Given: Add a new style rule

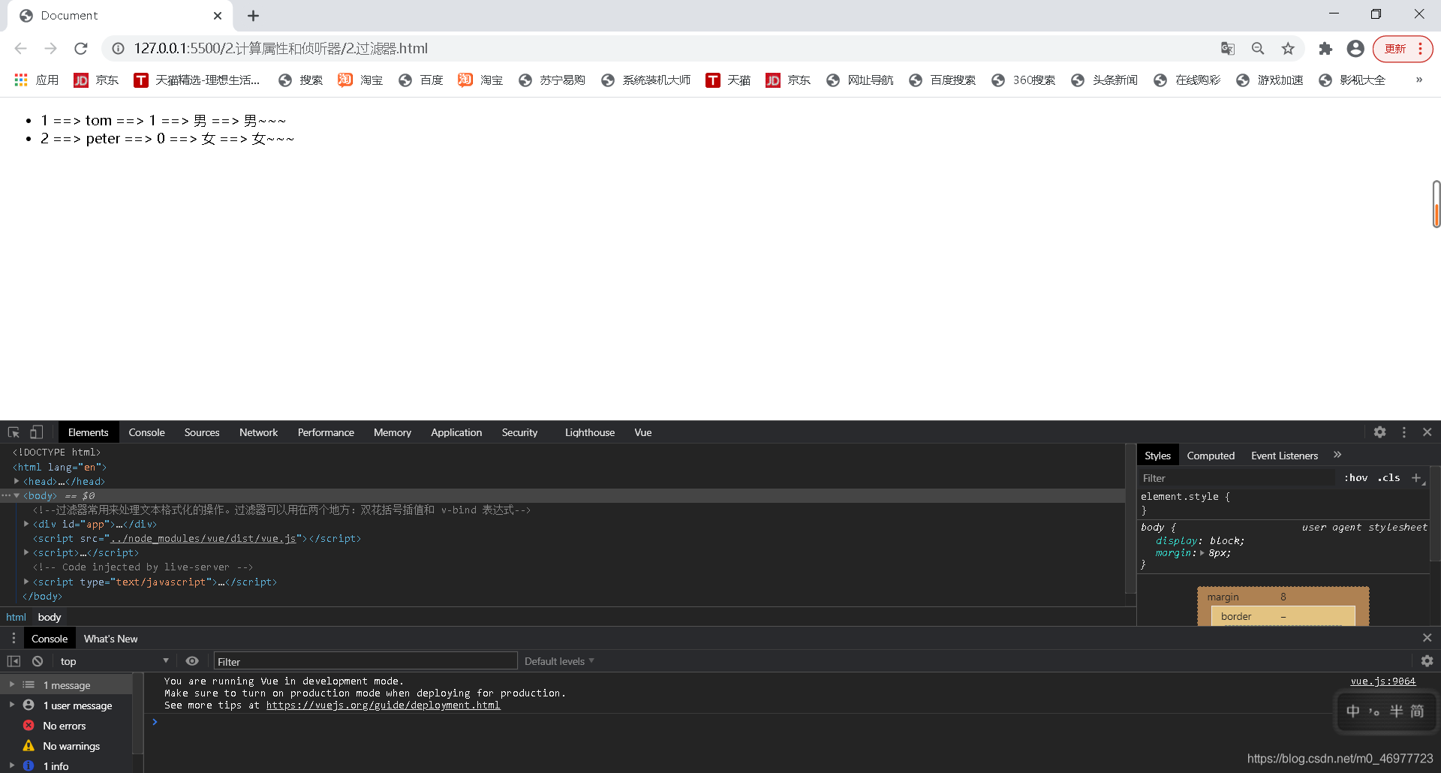Looking at the screenshot, I should (1416, 478).
